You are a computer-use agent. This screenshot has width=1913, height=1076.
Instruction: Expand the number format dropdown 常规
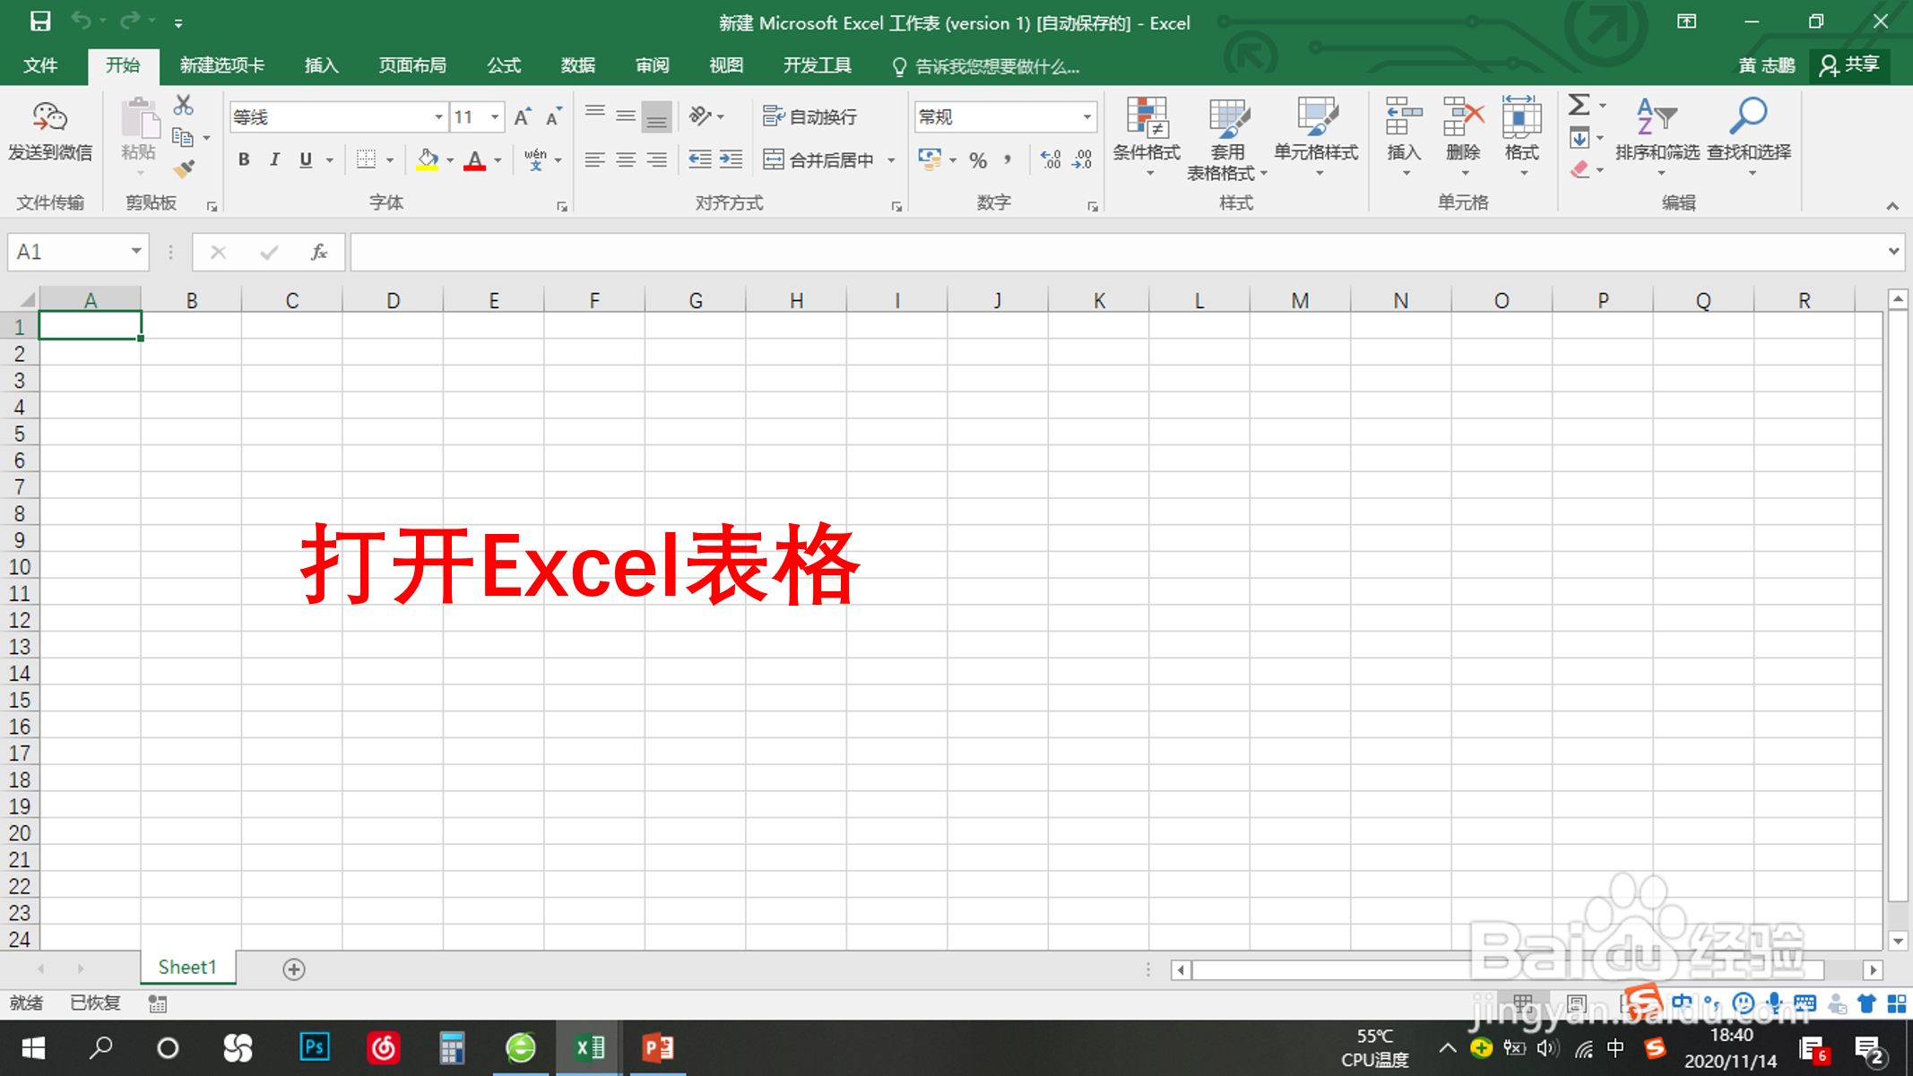click(x=1086, y=116)
